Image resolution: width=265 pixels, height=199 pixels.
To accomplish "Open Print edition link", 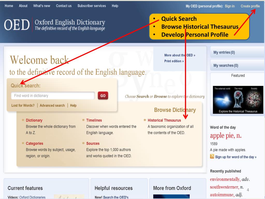I will (x=174, y=61).
